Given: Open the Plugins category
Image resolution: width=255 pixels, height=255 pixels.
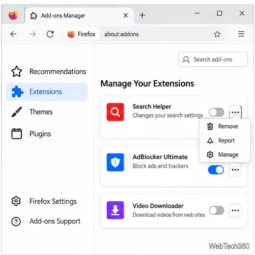Looking at the screenshot, I should [x=31, y=133].
